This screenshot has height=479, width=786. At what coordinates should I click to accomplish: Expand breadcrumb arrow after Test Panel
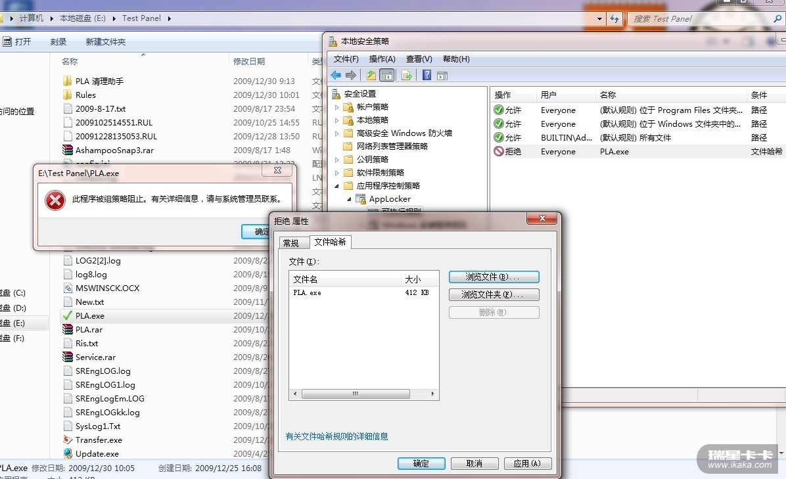click(x=170, y=18)
